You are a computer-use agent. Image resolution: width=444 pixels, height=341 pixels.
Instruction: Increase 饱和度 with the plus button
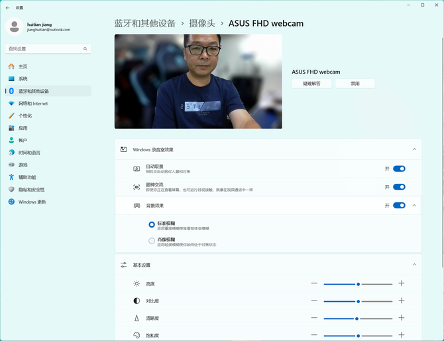click(401, 335)
